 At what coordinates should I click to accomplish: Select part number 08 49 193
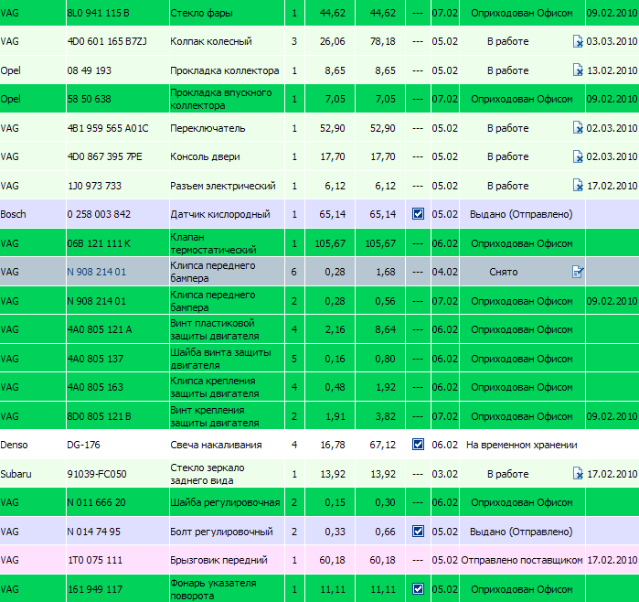pyautogui.click(x=90, y=70)
